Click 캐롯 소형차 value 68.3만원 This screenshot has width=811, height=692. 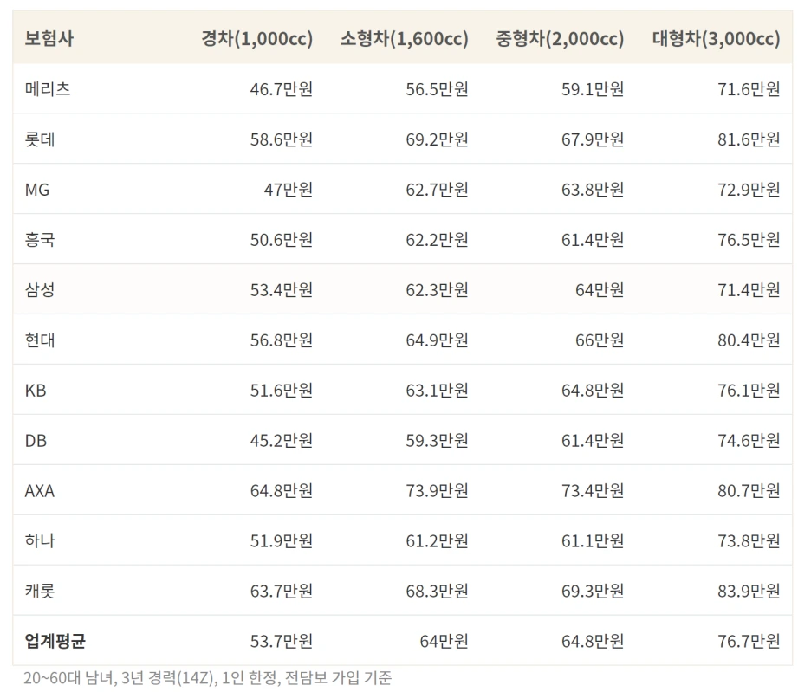tap(437, 591)
